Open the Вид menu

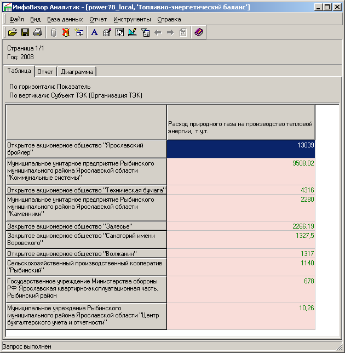tap(35, 19)
